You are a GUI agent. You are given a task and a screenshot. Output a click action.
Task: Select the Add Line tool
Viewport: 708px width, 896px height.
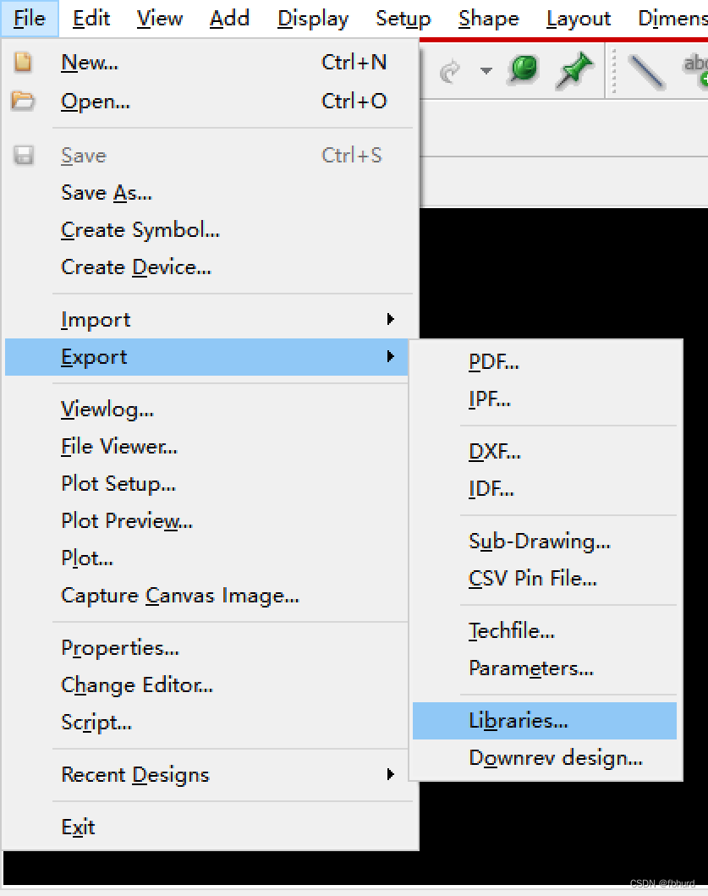click(646, 71)
